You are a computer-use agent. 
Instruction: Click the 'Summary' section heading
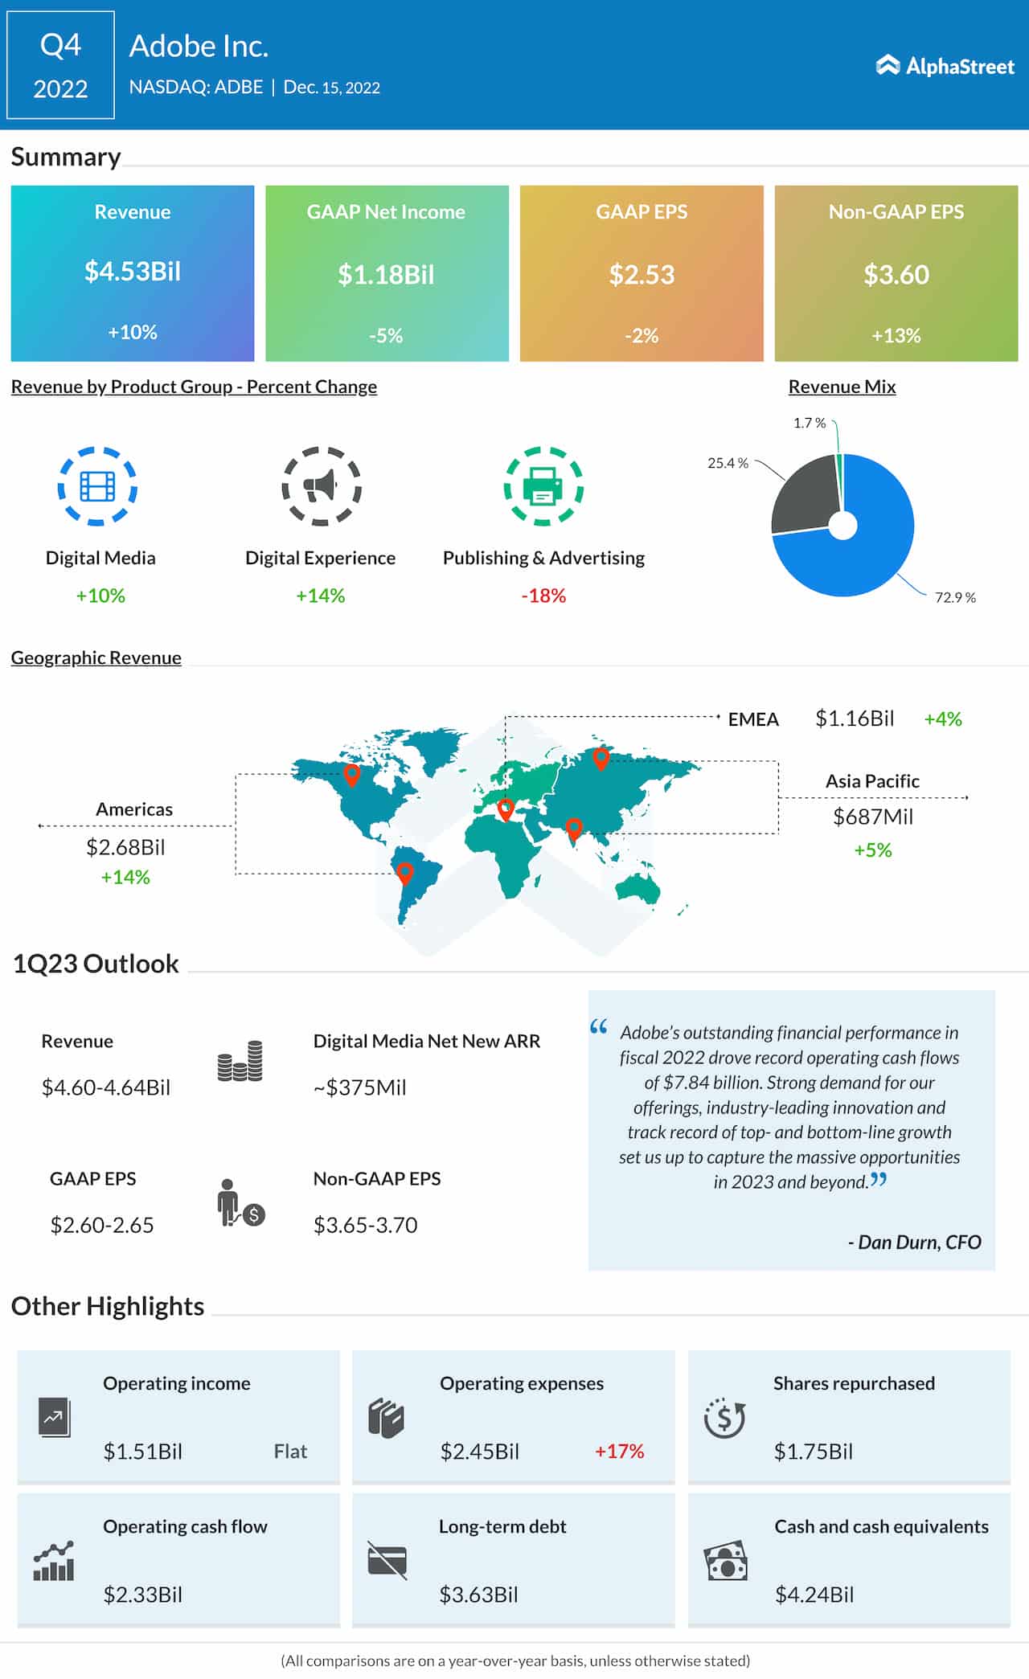pos(66,157)
